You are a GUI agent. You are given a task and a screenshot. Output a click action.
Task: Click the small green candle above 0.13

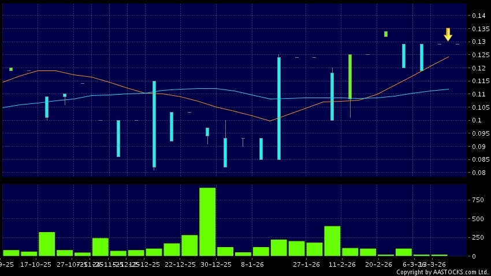(386, 34)
